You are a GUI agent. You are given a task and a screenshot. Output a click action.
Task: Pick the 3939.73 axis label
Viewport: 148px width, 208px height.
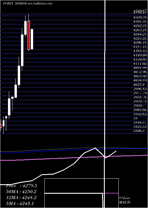(140, 102)
